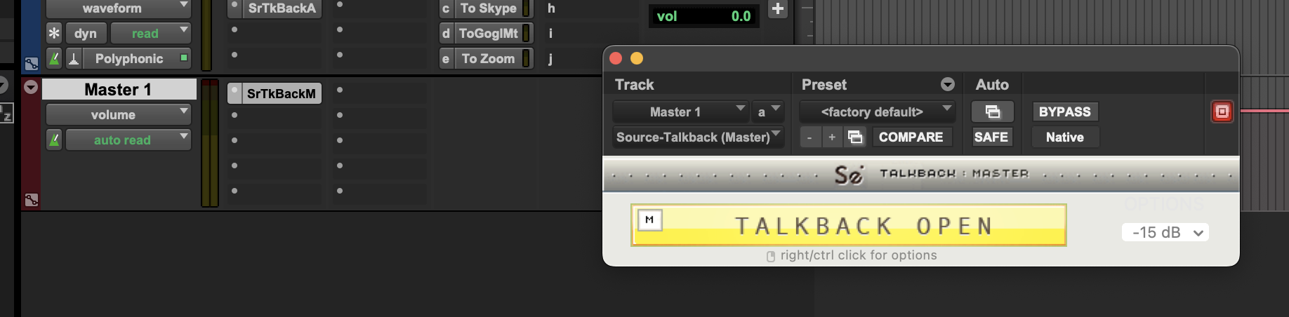Click the plus icon beside vol readout
This screenshot has width=1289, height=317.
(778, 9)
